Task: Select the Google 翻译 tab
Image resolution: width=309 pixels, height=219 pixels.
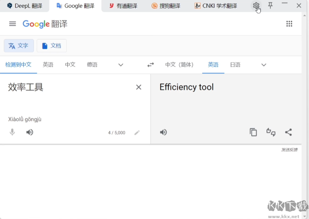Action: (x=75, y=6)
